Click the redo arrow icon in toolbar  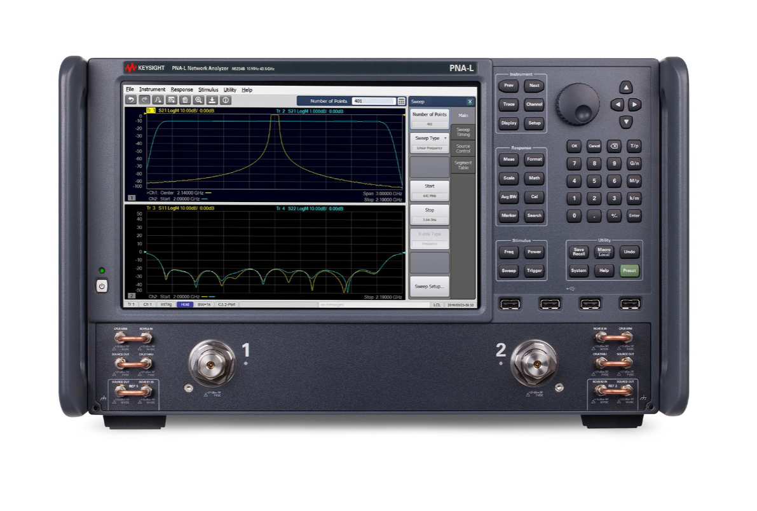144,100
